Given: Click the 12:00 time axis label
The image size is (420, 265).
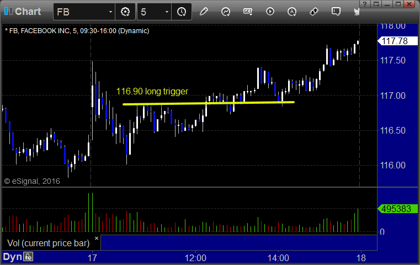Looking at the screenshot, I should coord(195,258).
